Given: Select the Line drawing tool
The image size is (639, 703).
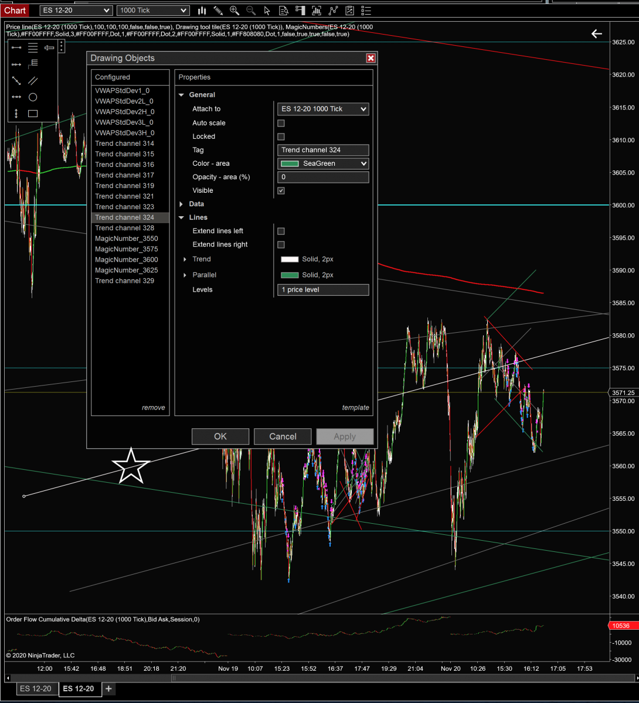Looking at the screenshot, I should (x=16, y=47).
